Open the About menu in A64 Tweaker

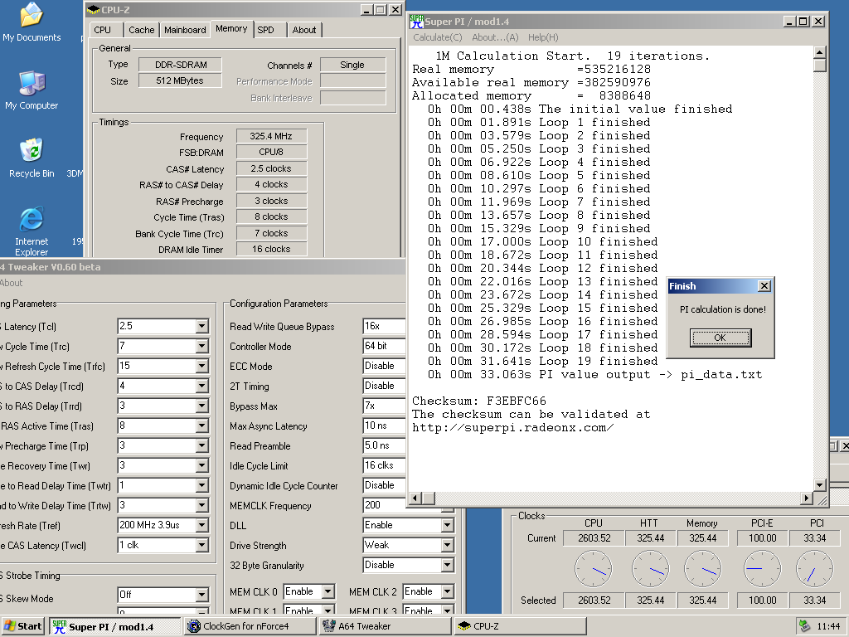[x=11, y=283]
